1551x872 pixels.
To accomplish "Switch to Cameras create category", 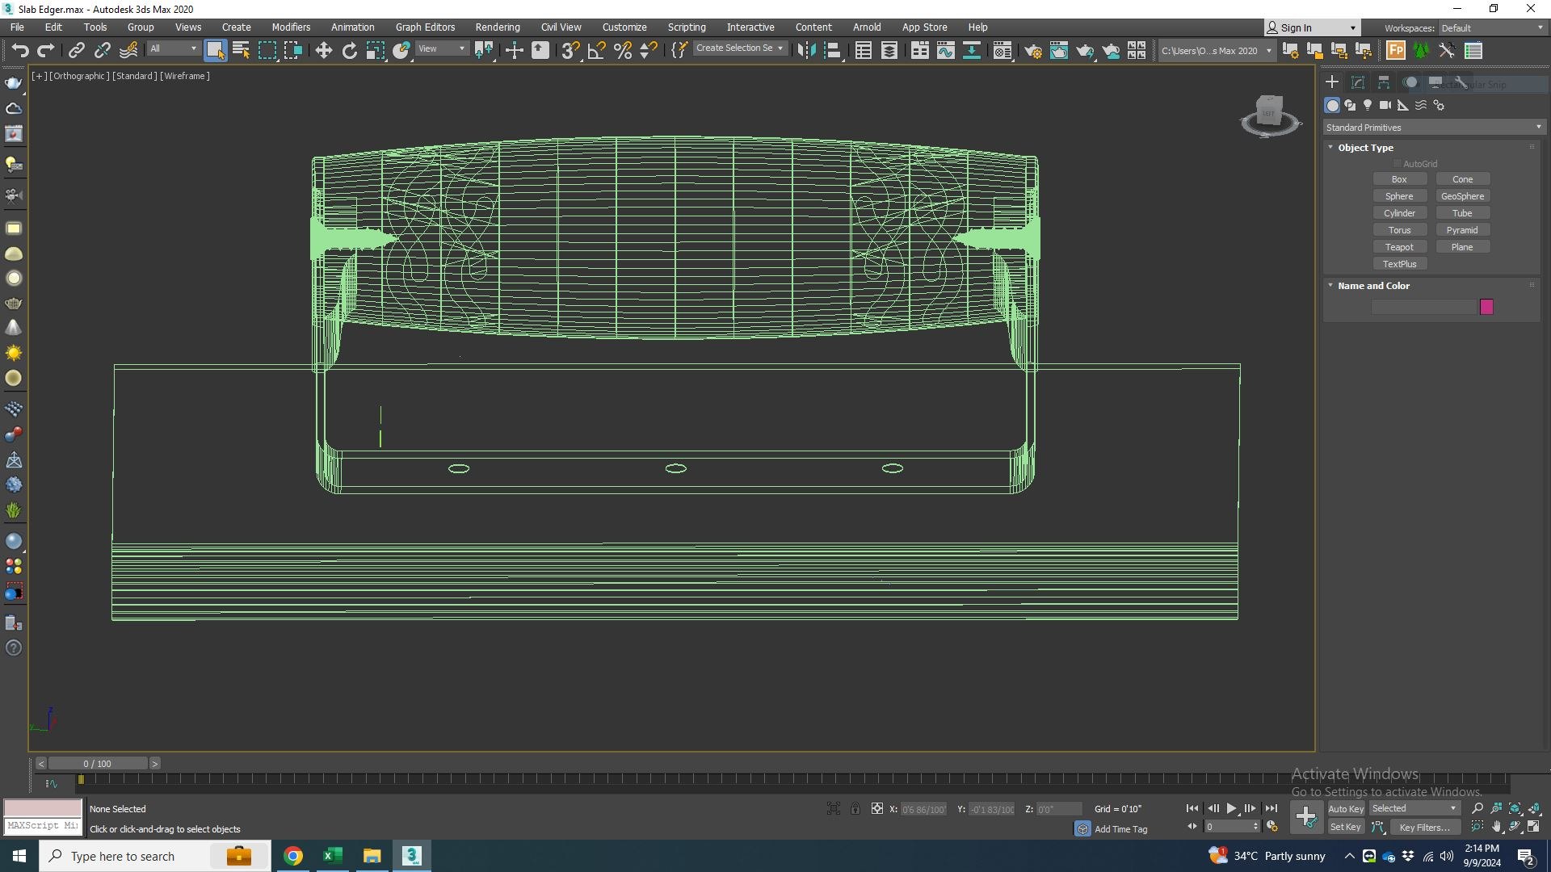I will coord(1385,105).
